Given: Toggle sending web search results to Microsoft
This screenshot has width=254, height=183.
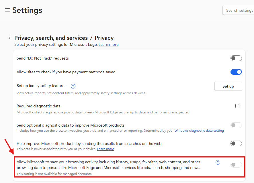Looking at the screenshot, I should pyautogui.click(x=236, y=143).
